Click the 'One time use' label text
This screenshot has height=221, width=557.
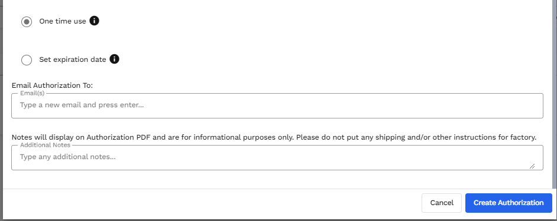(63, 21)
